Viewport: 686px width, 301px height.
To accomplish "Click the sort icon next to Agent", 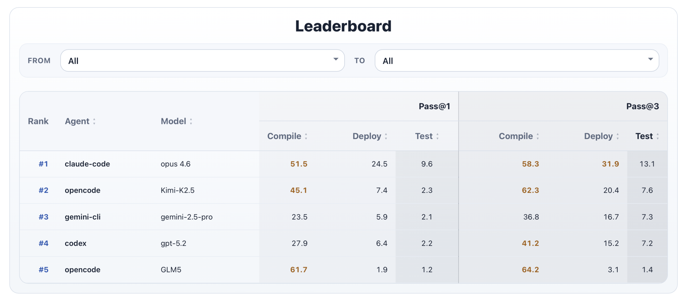I will pyautogui.click(x=94, y=121).
